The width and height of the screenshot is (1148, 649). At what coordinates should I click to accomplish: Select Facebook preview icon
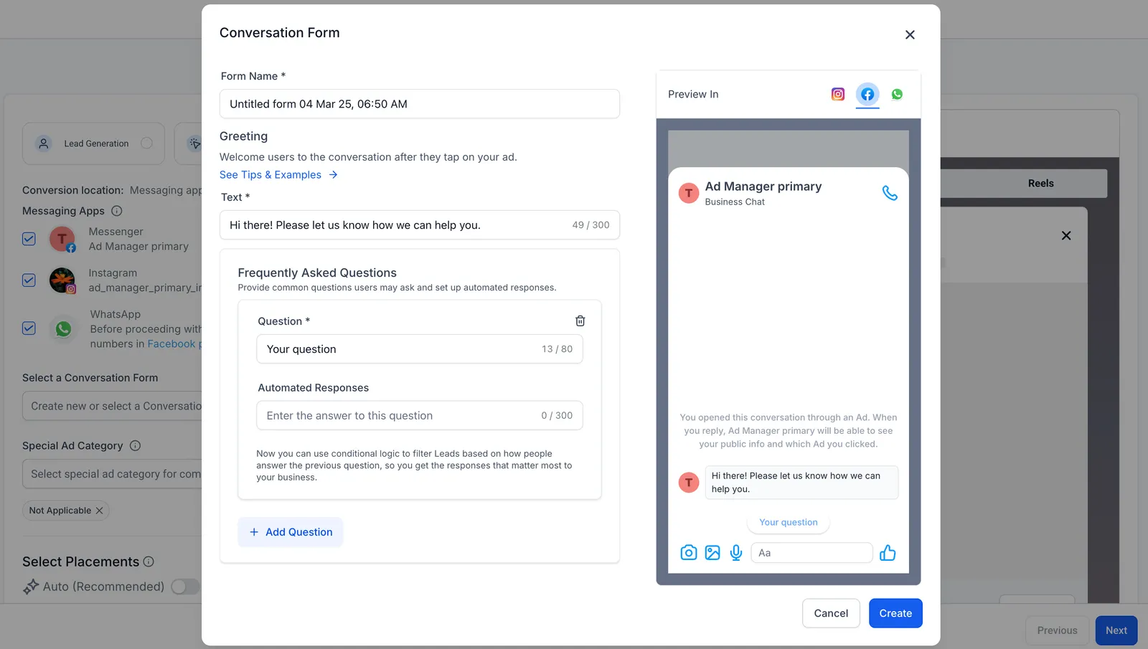point(867,94)
